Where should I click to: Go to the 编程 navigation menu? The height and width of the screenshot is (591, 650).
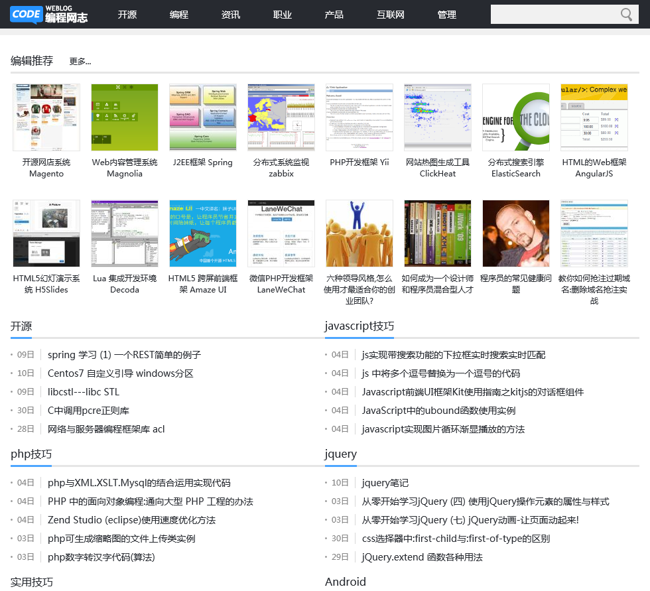point(179,15)
